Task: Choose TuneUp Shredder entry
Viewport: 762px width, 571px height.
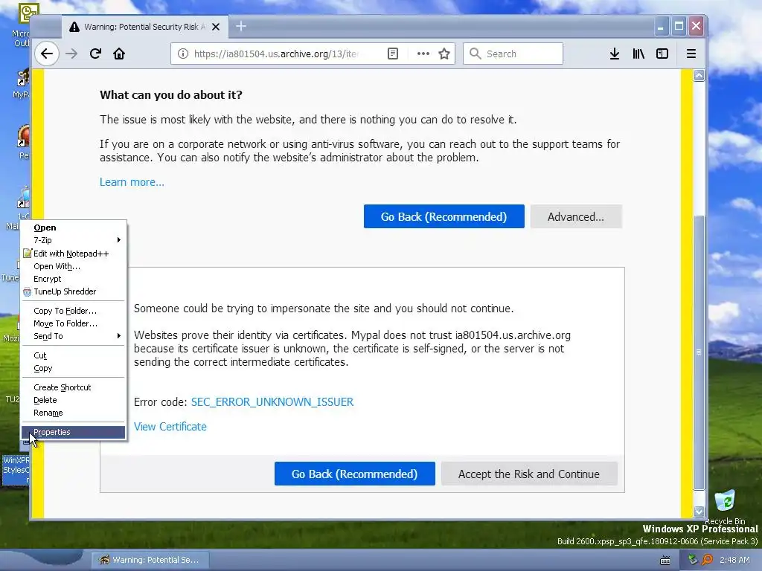Action: 74,291
